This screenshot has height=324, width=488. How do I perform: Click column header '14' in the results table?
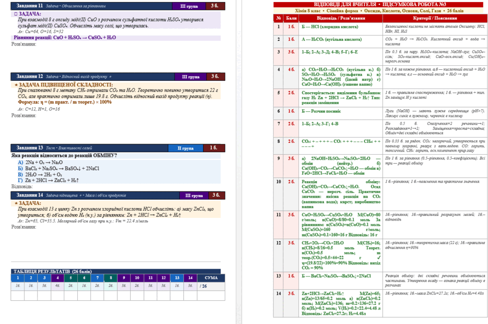191,278
